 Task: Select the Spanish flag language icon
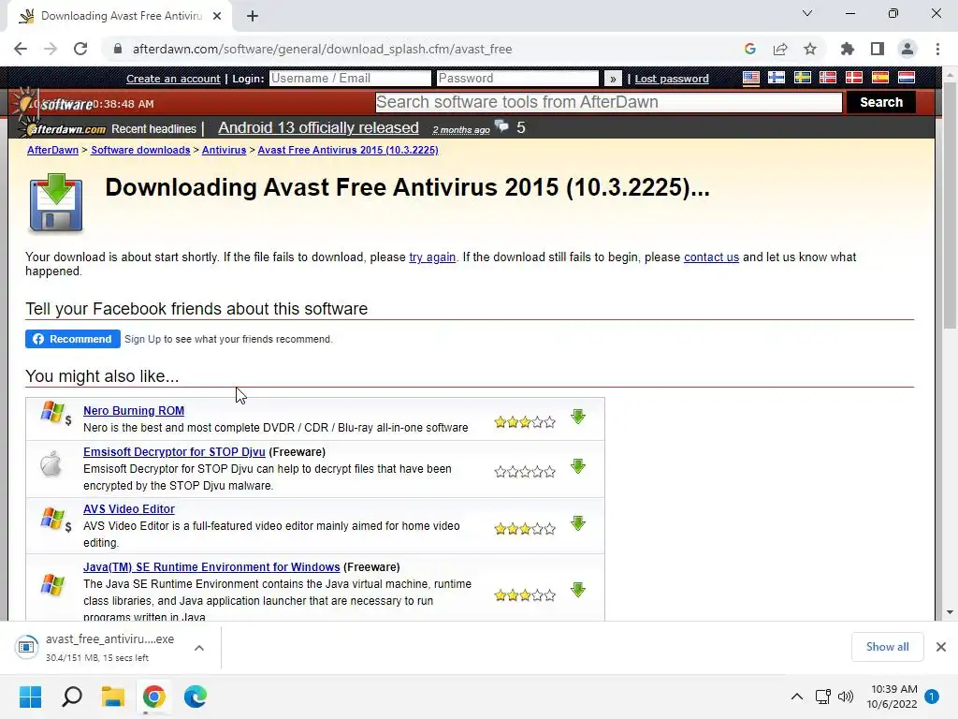click(x=879, y=78)
